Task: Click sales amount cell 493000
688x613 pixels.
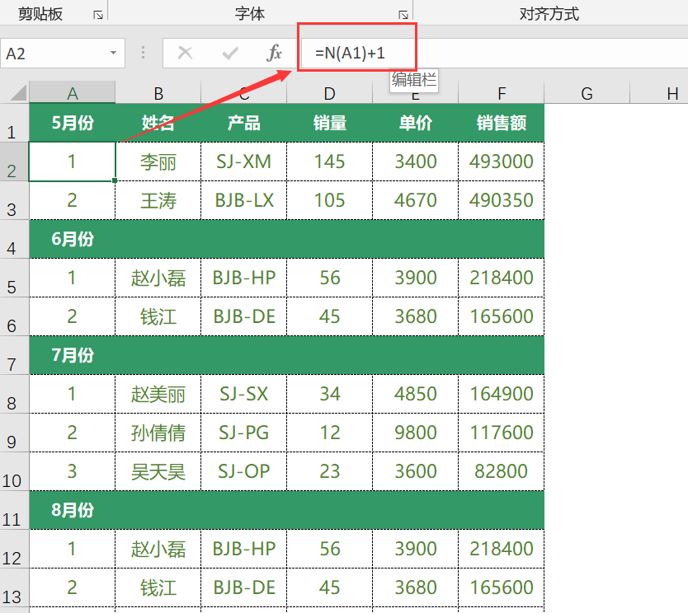Action: [x=502, y=161]
